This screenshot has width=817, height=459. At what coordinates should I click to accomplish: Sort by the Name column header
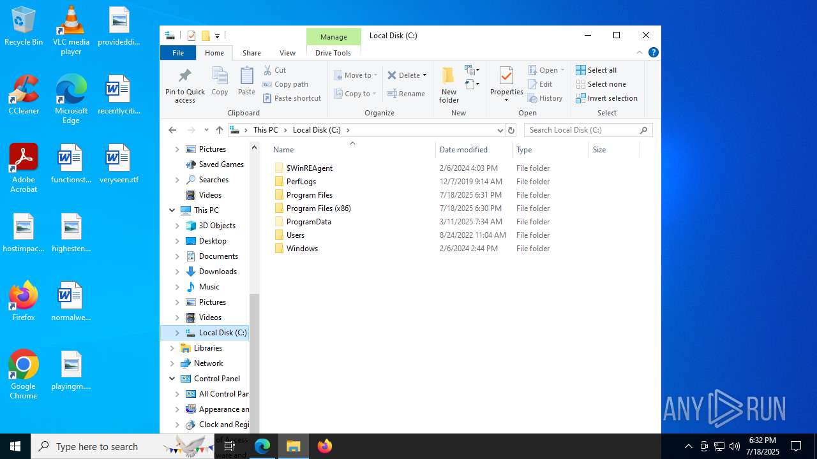(x=352, y=150)
